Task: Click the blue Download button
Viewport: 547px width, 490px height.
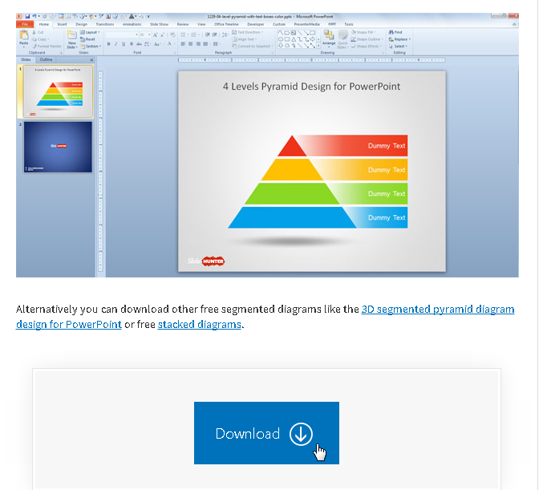Action: pyautogui.click(x=266, y=433)
